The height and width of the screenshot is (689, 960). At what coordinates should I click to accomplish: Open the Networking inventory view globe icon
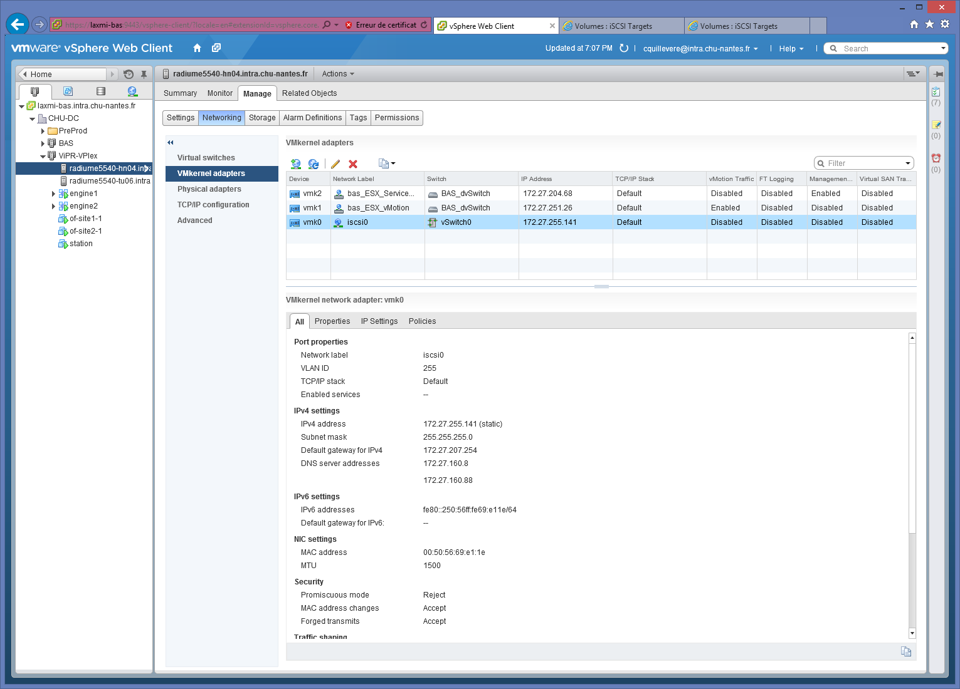coord(132,91)
